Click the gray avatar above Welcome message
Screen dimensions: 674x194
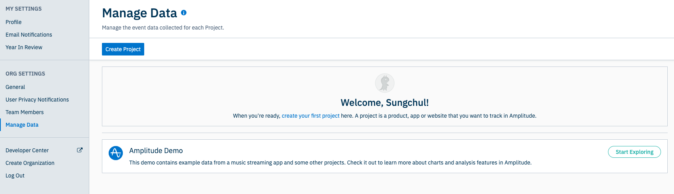384,83
